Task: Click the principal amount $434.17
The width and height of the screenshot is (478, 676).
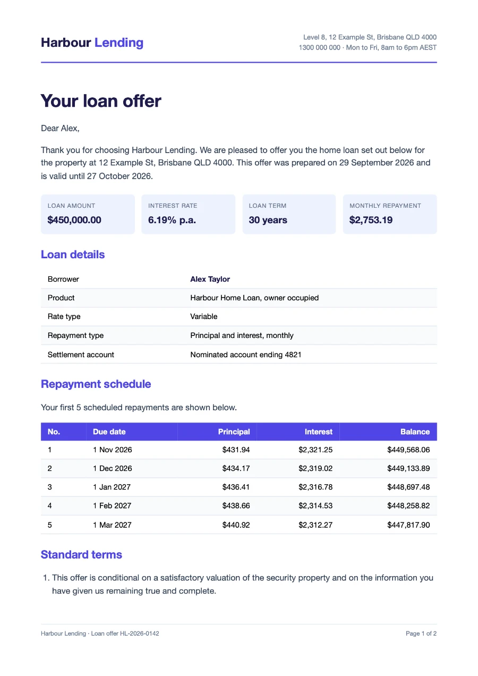Action: pyautogui.click(x=236, y=468)
